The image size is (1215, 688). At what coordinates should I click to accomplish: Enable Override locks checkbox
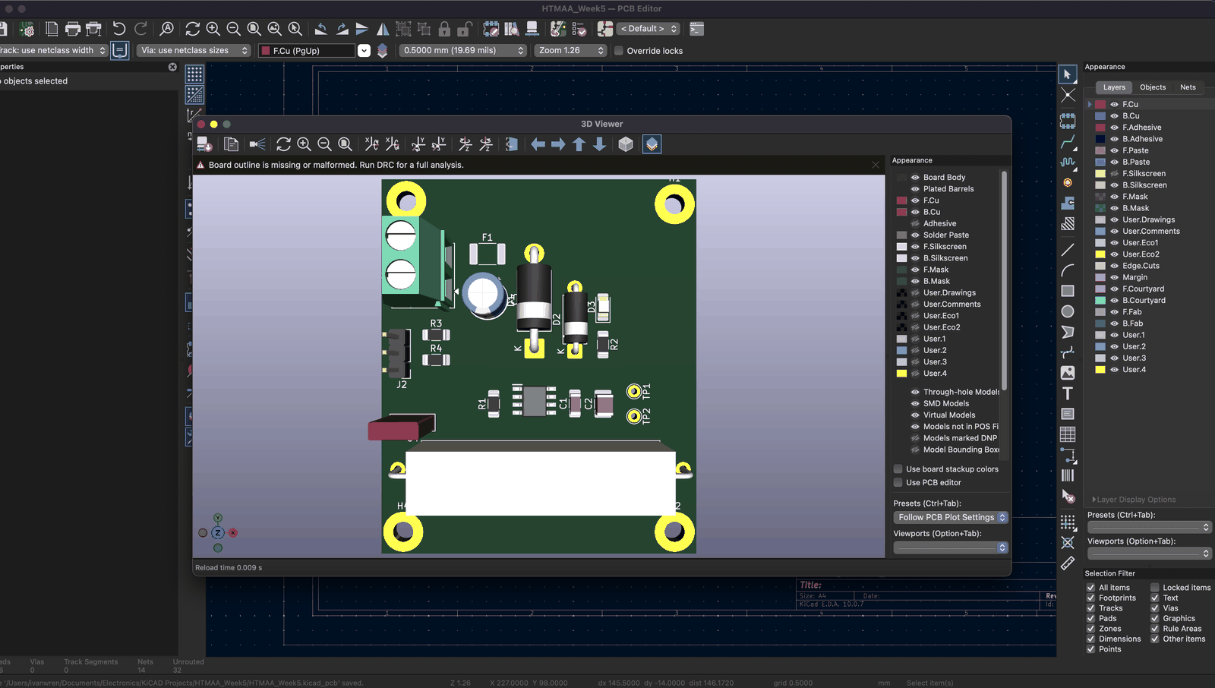click(x=619, y=51)
